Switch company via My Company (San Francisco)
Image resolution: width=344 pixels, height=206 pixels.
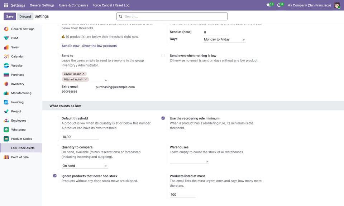tap(309, 5)
